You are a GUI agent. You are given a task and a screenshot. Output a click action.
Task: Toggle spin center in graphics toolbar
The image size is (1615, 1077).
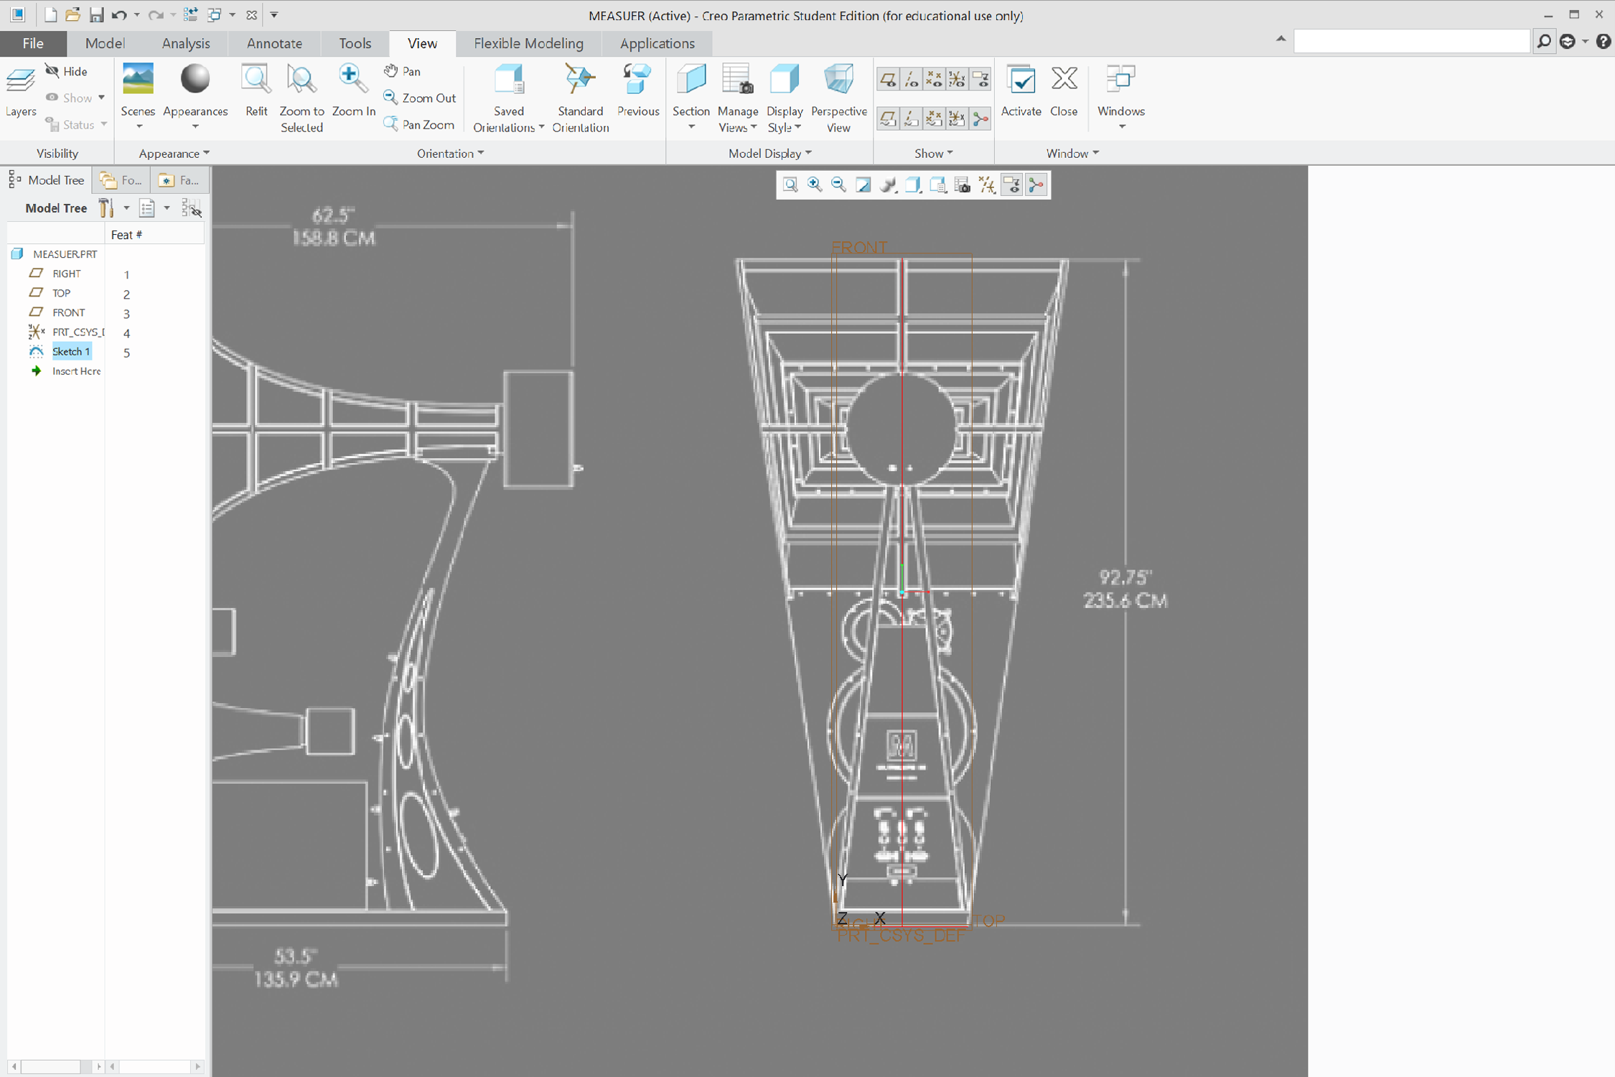[1036, 185]
